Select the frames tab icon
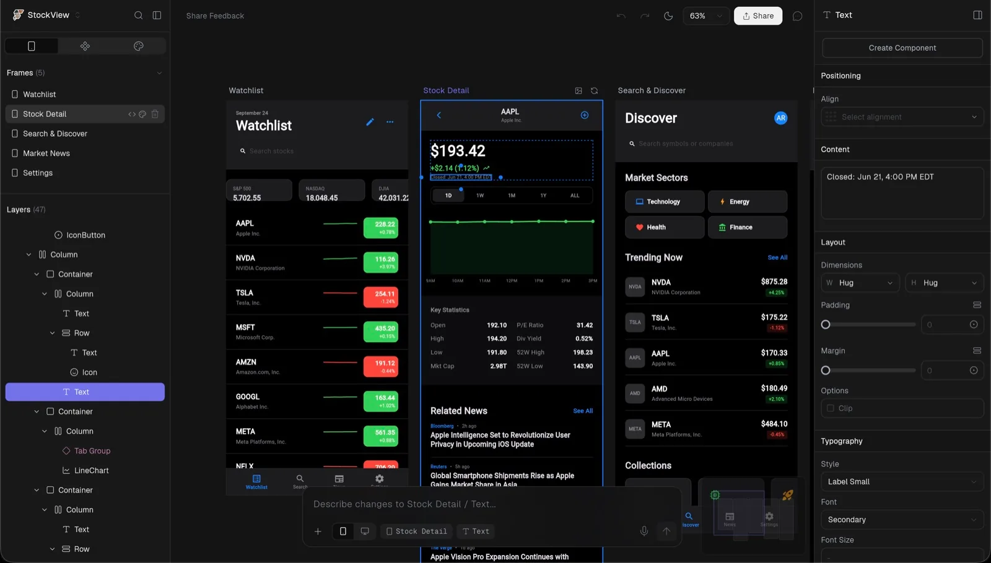 click(32, 46)
